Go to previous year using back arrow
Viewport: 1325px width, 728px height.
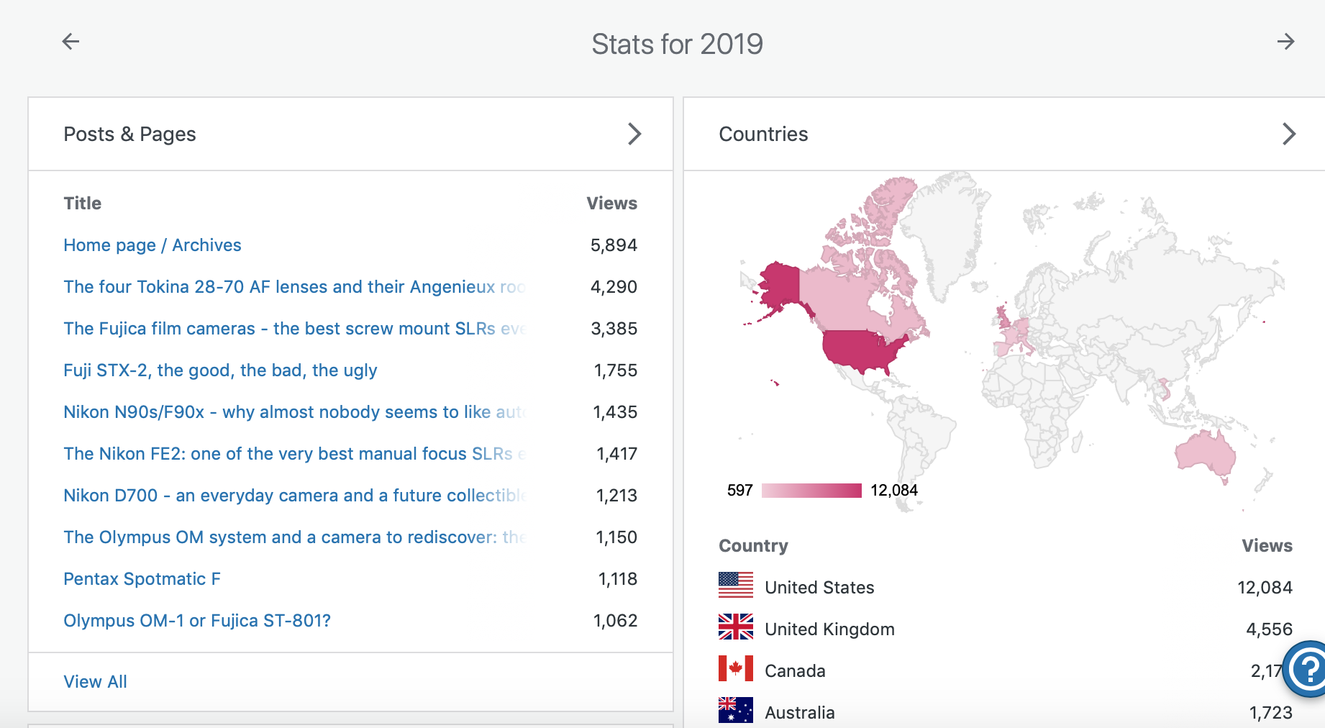(x=70, y=42)
